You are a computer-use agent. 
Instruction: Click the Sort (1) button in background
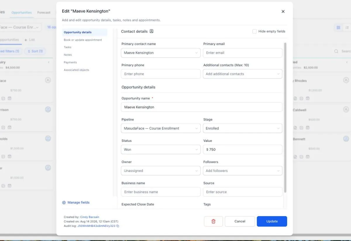tap(35, 51)
